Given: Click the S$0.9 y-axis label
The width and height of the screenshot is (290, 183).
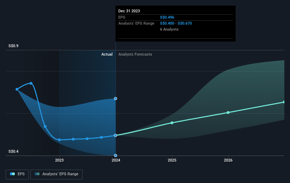Looking at the screenshot, I should click(13, 46).
